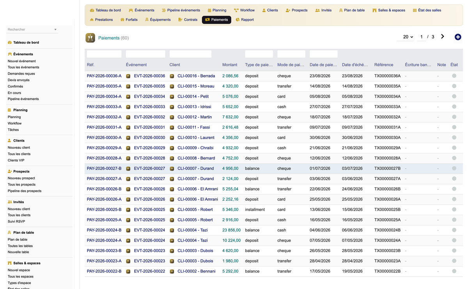Click client icon beside CLI-00002 - Bennani
The width and height of the screenshot is (468, 289).
pos(172,271)
